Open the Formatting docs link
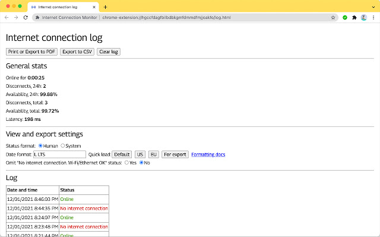 click(208, 154)
